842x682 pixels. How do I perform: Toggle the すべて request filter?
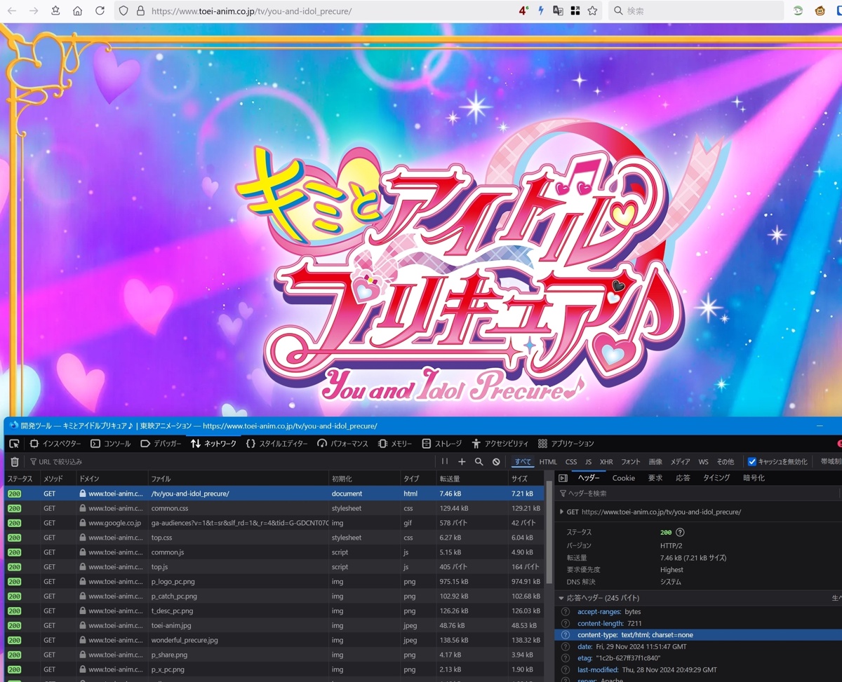pyautogui.click(x=523, y=462)
